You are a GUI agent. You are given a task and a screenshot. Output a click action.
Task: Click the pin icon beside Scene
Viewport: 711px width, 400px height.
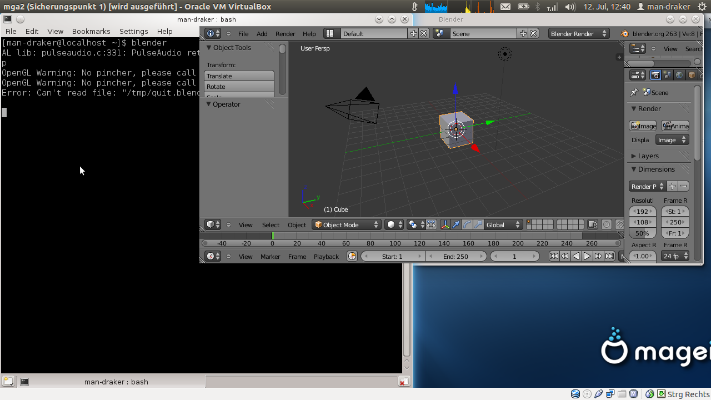tap(634, 92)
